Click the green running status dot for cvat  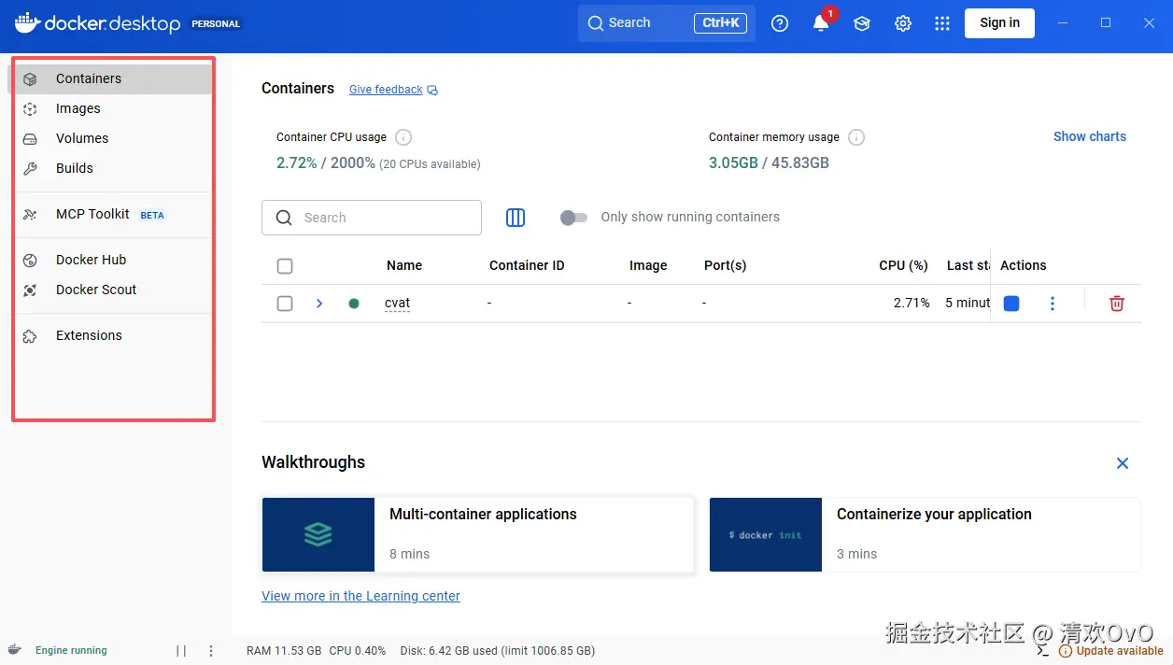tap(354, 304)
